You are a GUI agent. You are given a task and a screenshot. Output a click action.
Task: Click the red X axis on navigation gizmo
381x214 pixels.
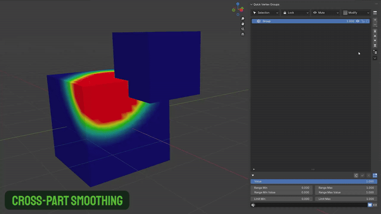tap(242, 10)
